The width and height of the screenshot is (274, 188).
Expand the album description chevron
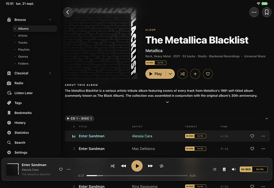[167, 102]
